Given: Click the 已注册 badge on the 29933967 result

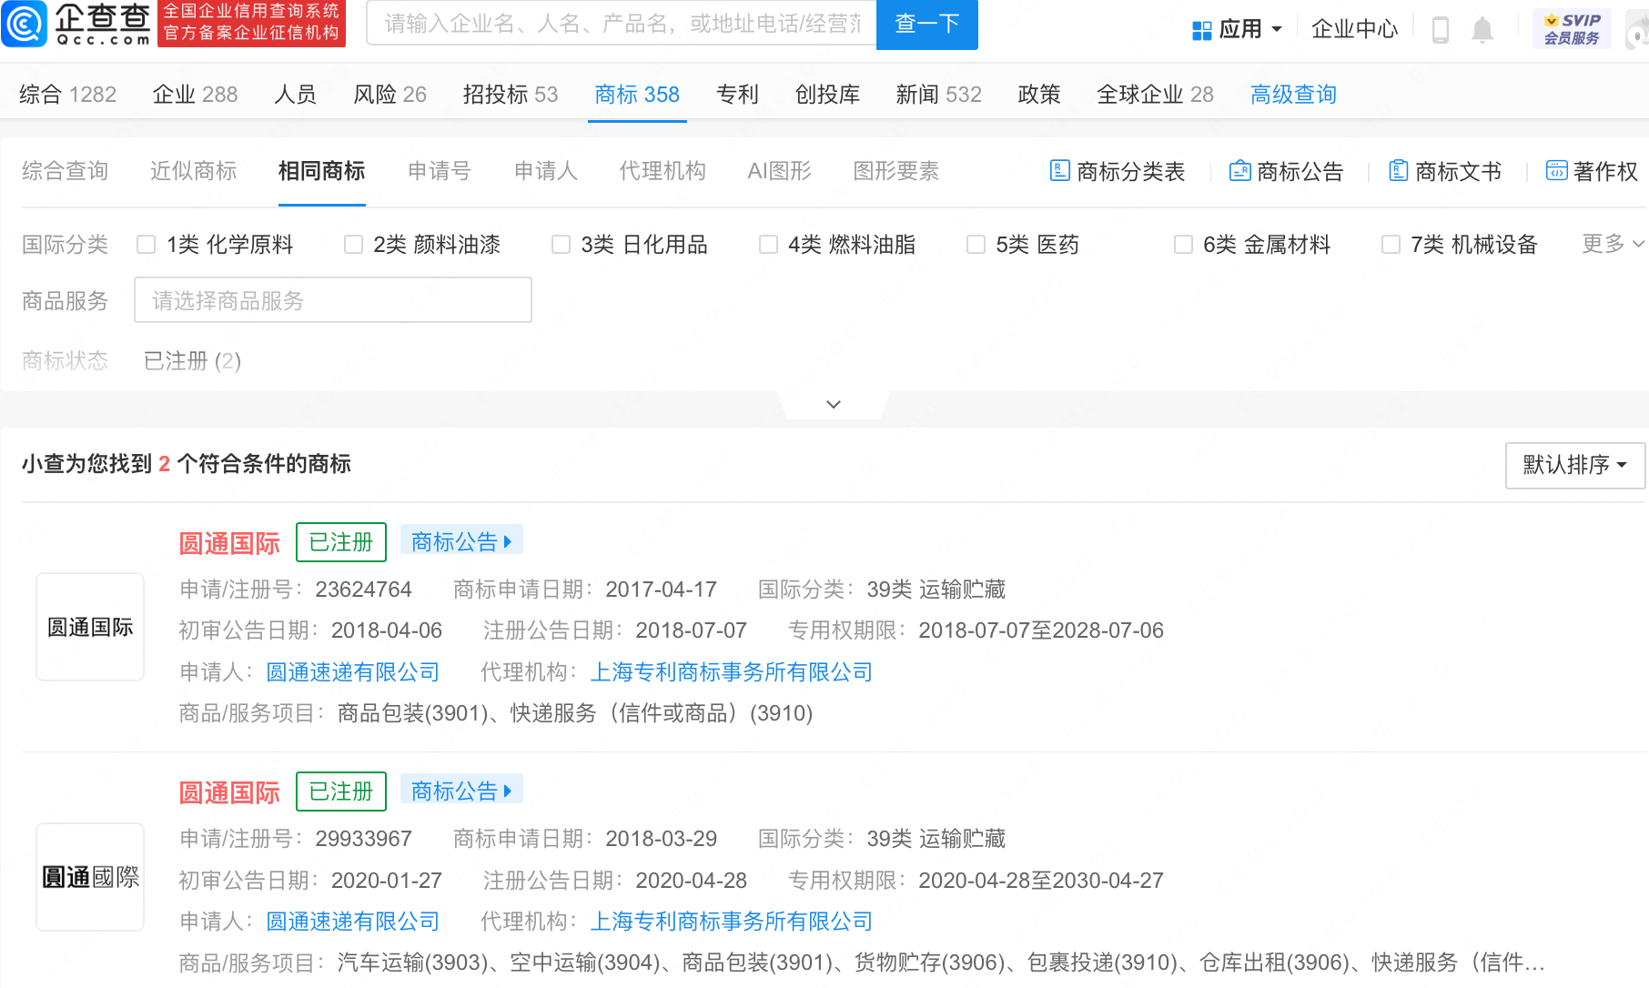Looking at the screenshot, I should [341, 791].
